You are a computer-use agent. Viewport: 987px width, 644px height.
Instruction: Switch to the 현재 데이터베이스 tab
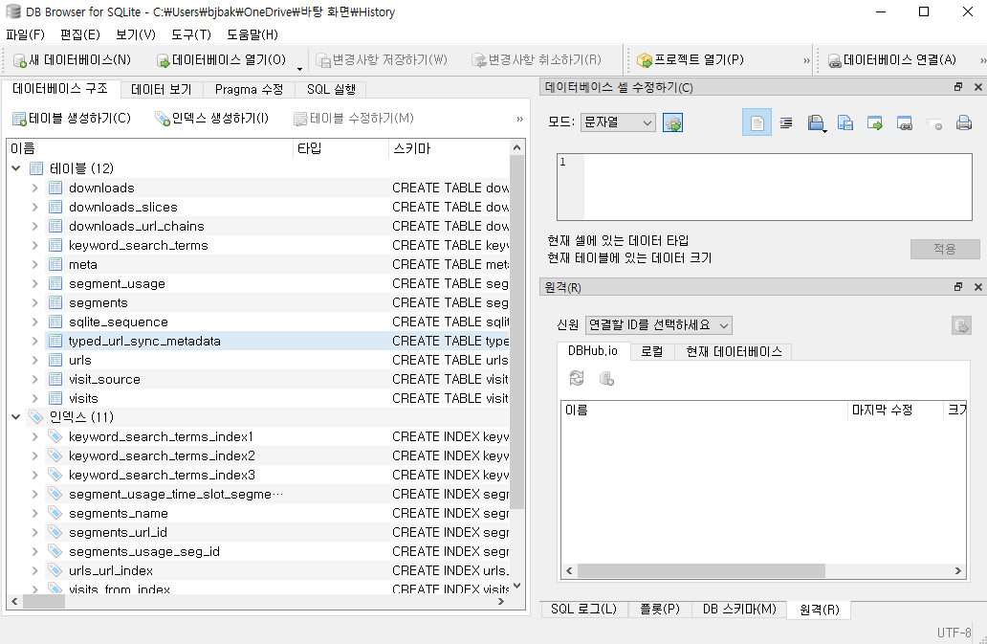[x=734, y=351]
